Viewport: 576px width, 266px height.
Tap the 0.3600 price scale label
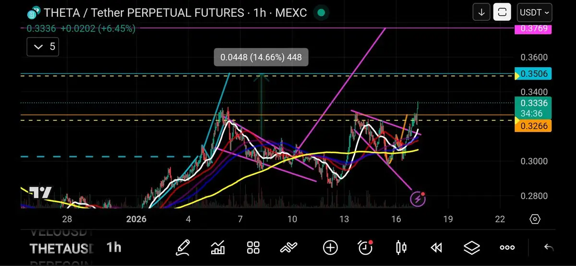coord(534,57)
